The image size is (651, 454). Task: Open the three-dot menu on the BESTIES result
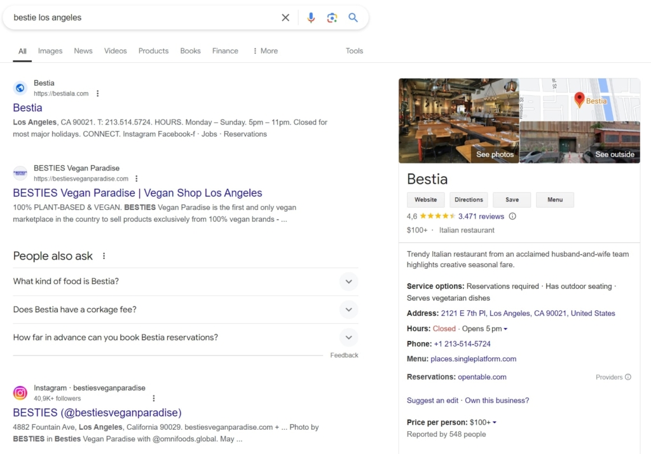pos(137,179)
